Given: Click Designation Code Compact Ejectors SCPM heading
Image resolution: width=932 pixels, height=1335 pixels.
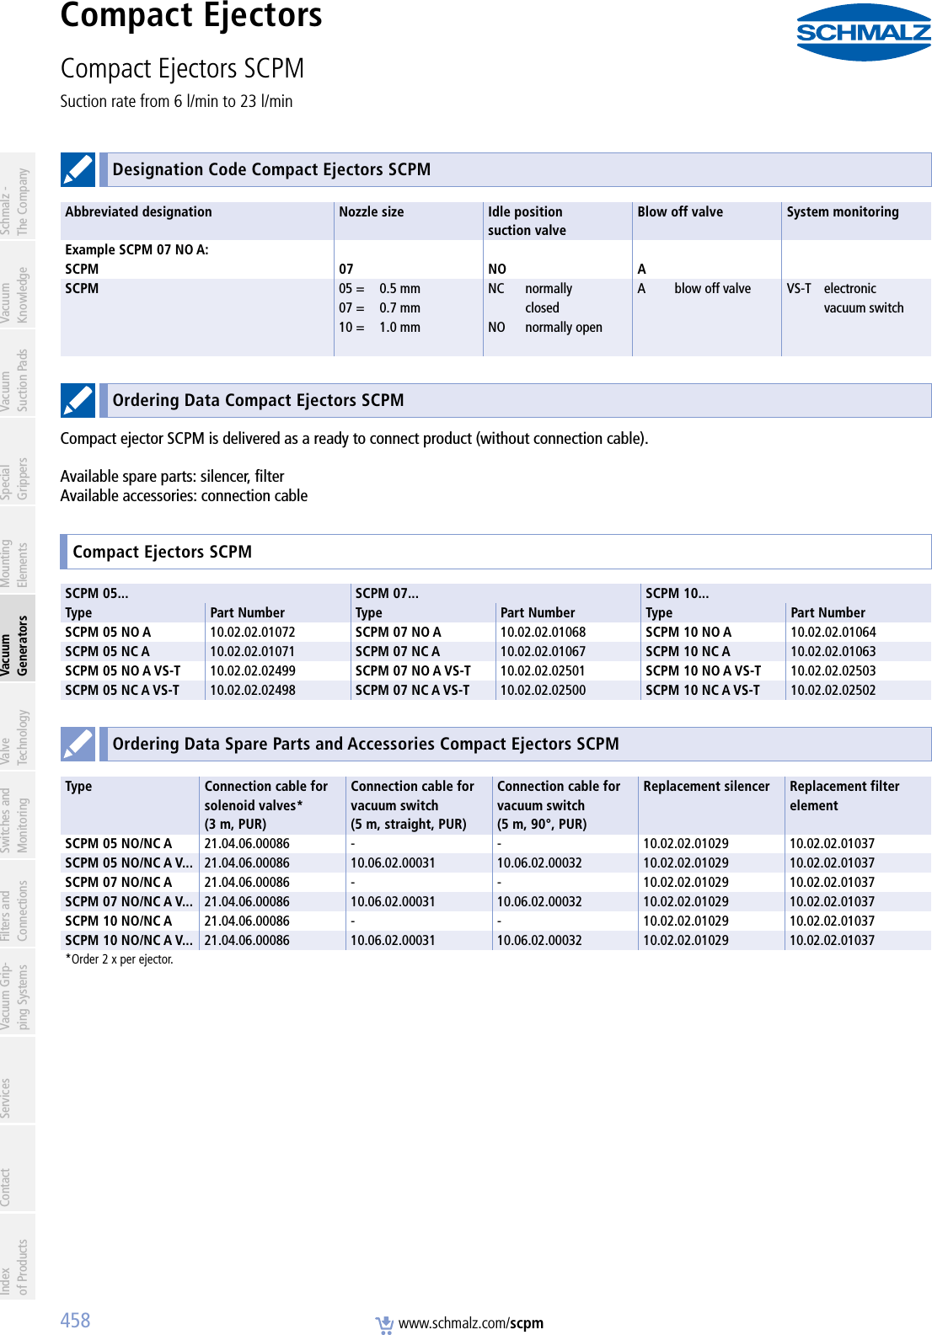Looking at the screenshot, I should (x=271, y=169).
